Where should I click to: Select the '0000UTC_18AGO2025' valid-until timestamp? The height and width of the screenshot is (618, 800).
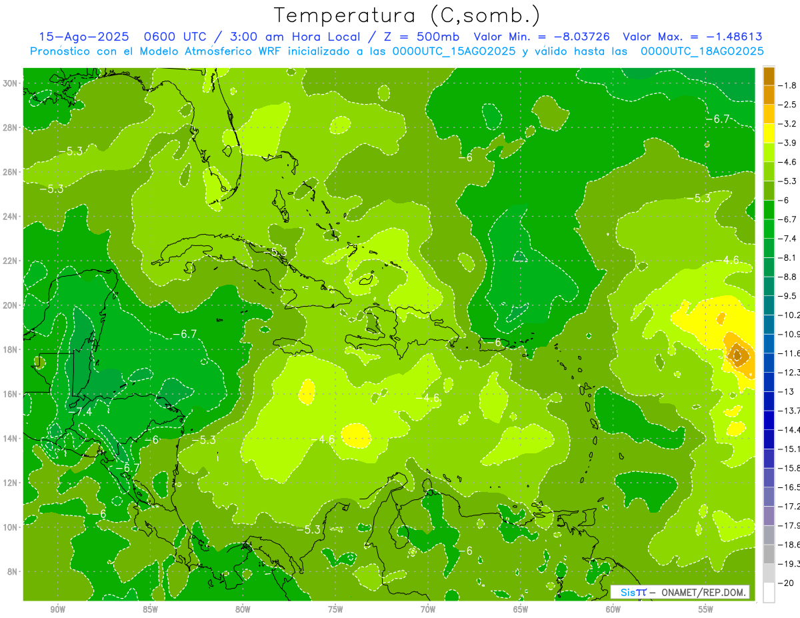tap(702, 51)
